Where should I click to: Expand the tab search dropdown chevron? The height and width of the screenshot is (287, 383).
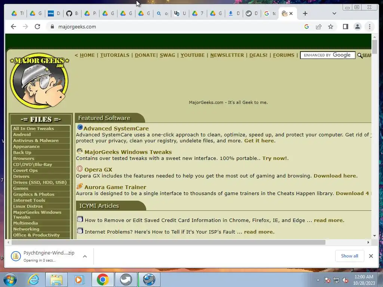(334, 13)
